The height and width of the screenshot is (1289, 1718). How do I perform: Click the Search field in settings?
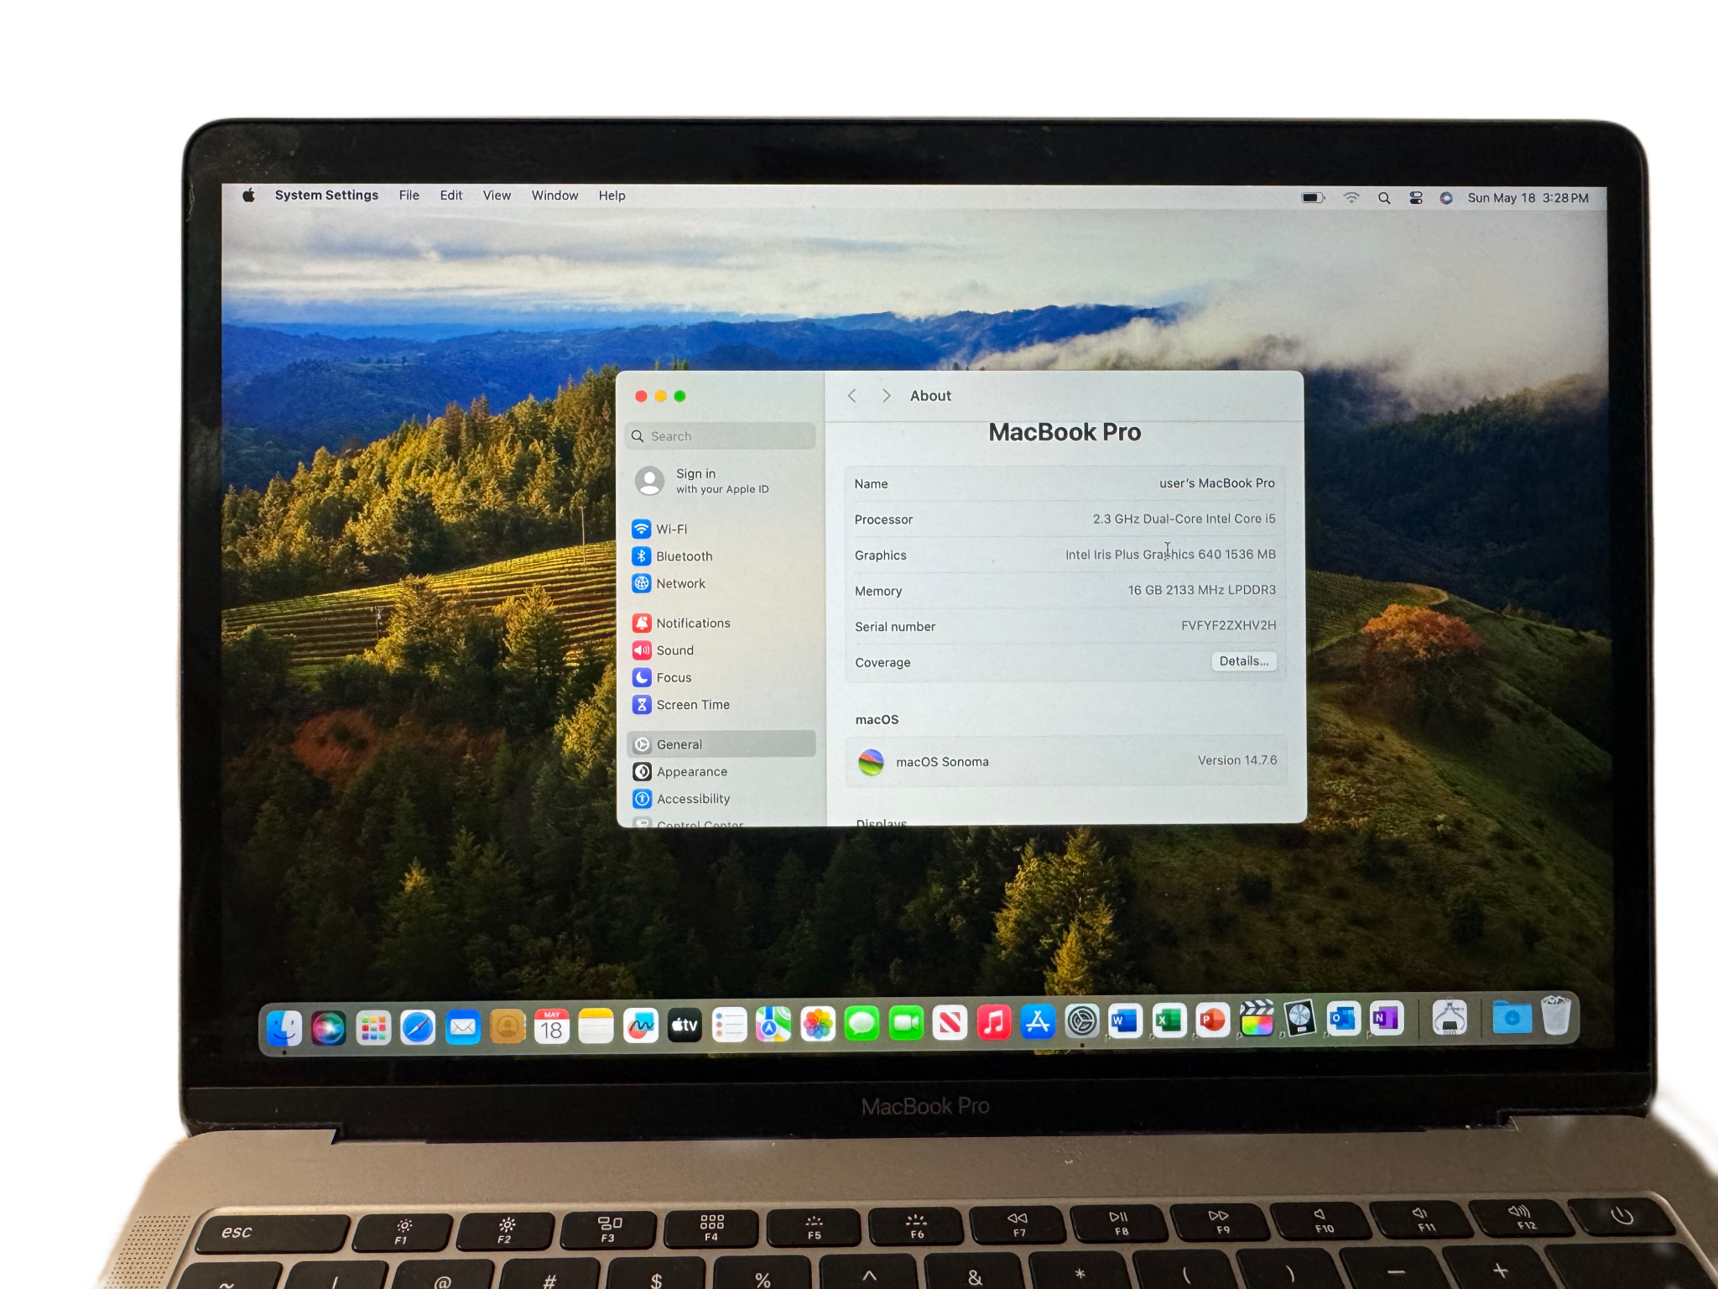pos(721,436)
